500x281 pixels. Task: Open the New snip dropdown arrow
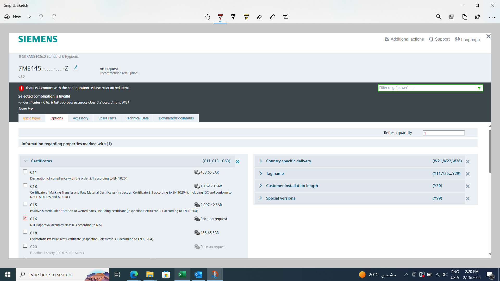pyautogui.click(x=29, y=17)
